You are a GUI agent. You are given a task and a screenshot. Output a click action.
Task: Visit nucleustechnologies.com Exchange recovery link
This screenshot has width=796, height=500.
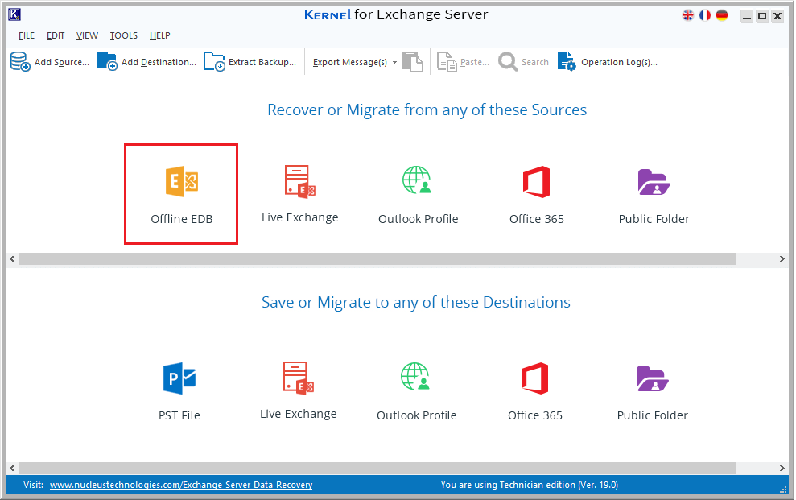(181, 485)
